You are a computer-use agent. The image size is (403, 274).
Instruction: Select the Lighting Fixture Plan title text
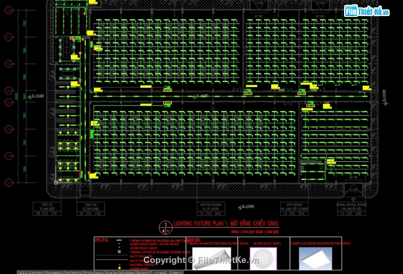coord(226,224)
